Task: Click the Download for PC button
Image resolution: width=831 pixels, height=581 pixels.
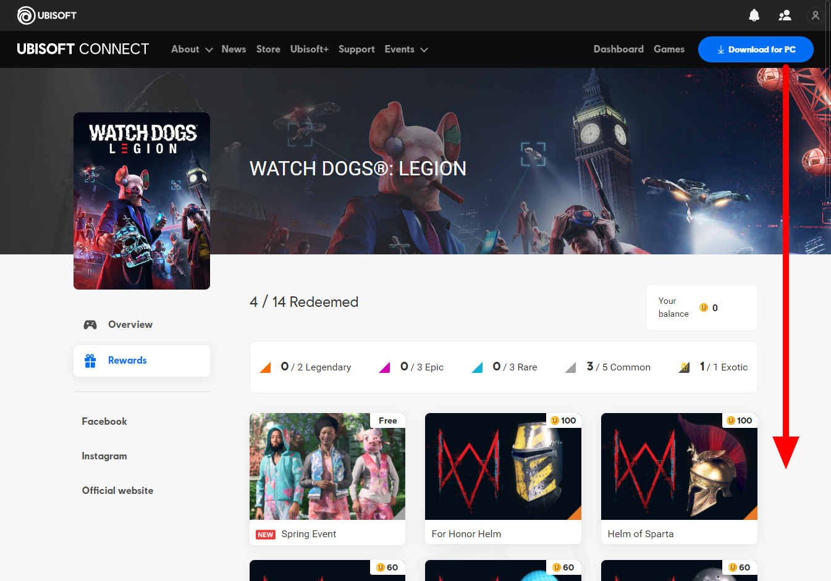Action: (756, 49)
